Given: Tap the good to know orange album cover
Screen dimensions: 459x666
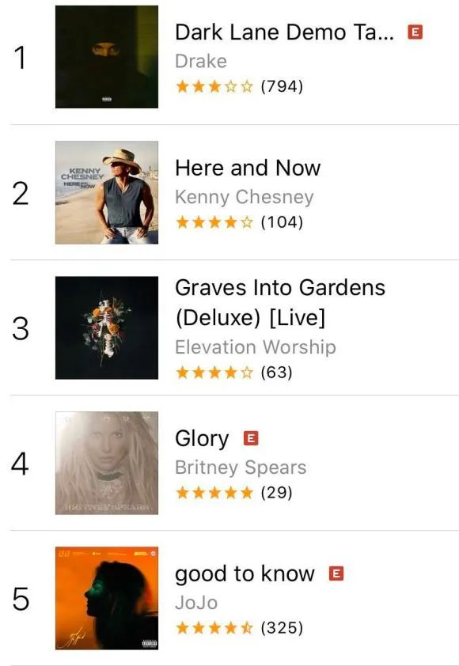Looking at the screenshot, I should [x=107, y=598].
